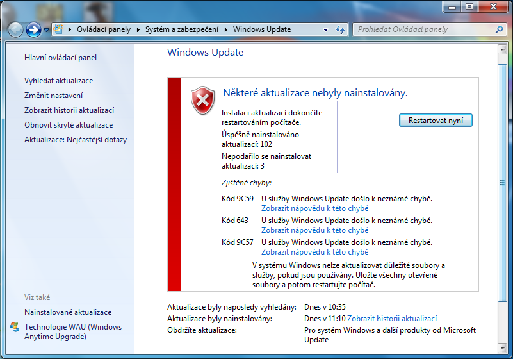Click the search magnifier icon
This screenshot has height=359, width=513.
[x=499, y=29]
